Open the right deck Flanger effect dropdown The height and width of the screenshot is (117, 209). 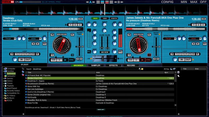[x=175, y=39]
